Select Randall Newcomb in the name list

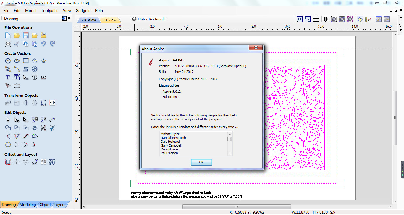(x=173, y=138)
